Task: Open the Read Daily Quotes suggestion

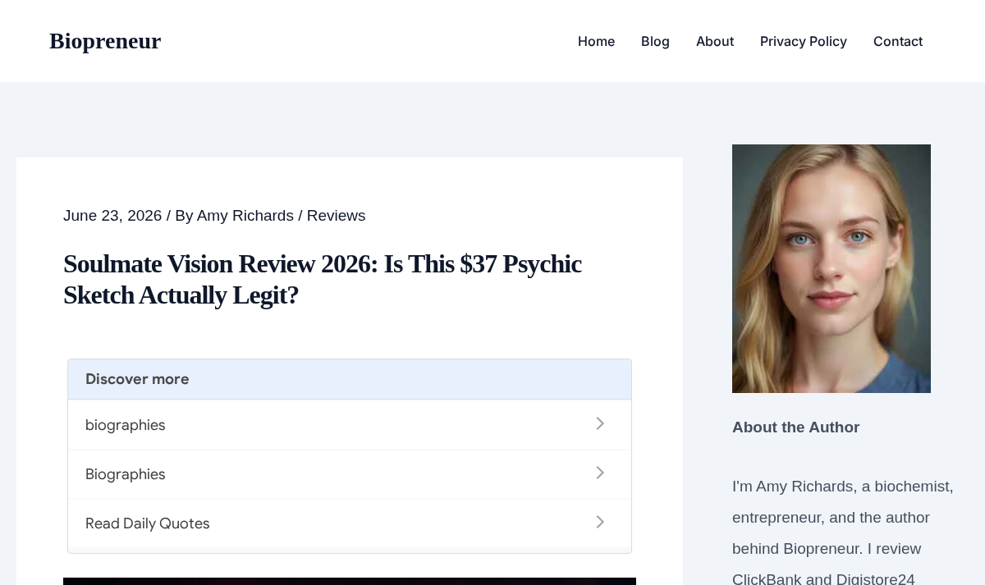Action: click(350, 523)
